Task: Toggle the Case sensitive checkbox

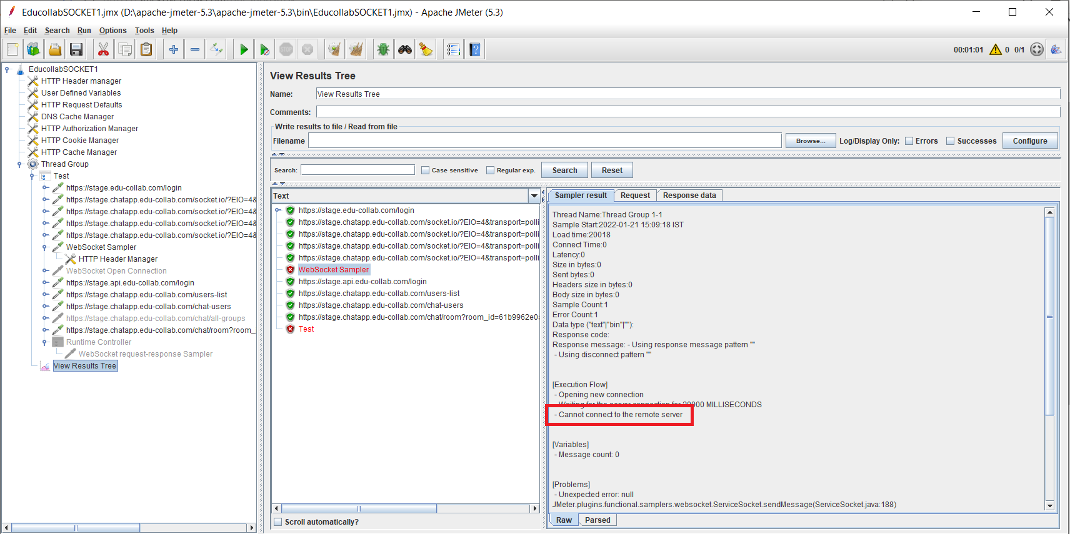Action: click(x=426, y=171)
